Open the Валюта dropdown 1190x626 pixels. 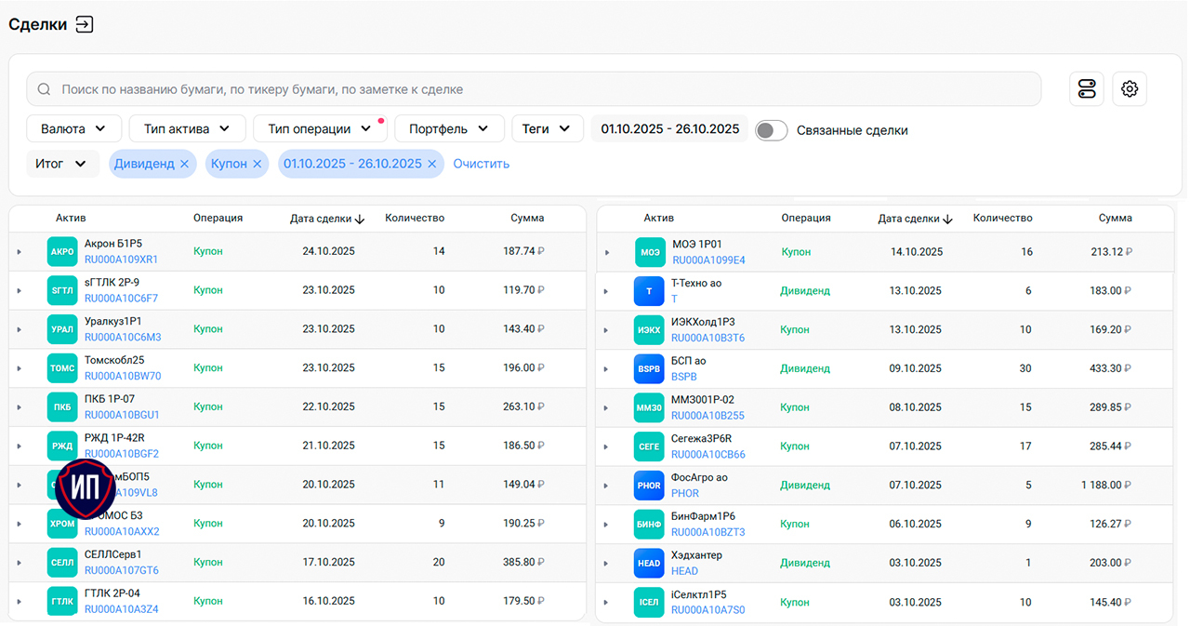(73, 129)
